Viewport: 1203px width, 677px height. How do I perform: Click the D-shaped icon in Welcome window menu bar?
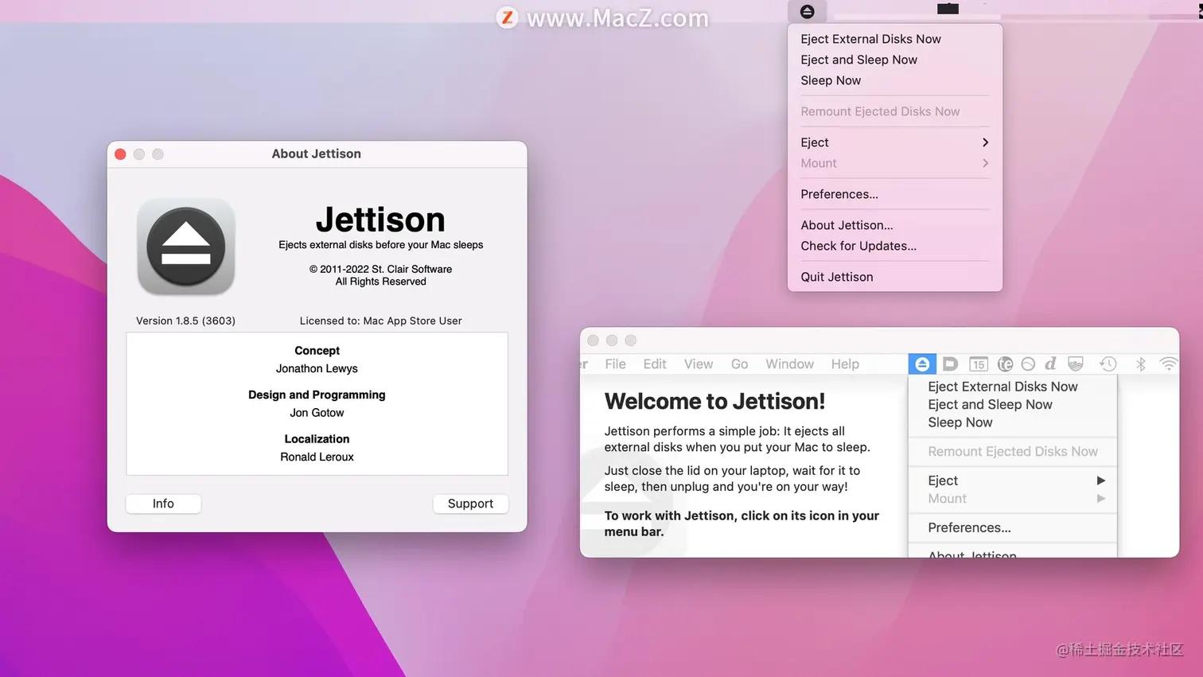click(x=950, y=364)
